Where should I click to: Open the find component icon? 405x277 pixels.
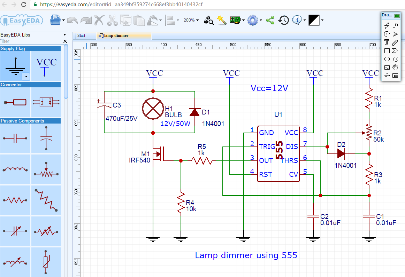(x=209, y=20)
